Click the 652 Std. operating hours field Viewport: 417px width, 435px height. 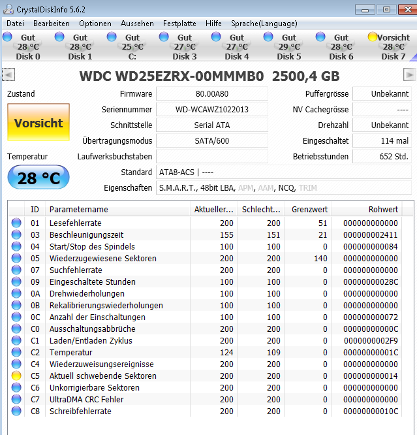point(382,157)
